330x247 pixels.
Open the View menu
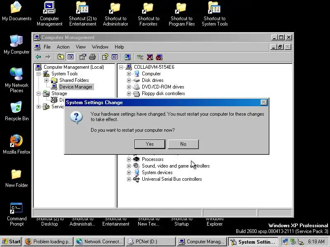point(80,47)
